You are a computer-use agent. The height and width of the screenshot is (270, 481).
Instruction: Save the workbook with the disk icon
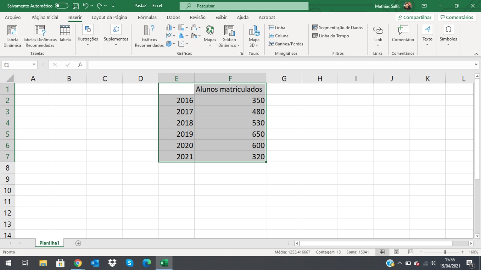click(x=76, y=6)
